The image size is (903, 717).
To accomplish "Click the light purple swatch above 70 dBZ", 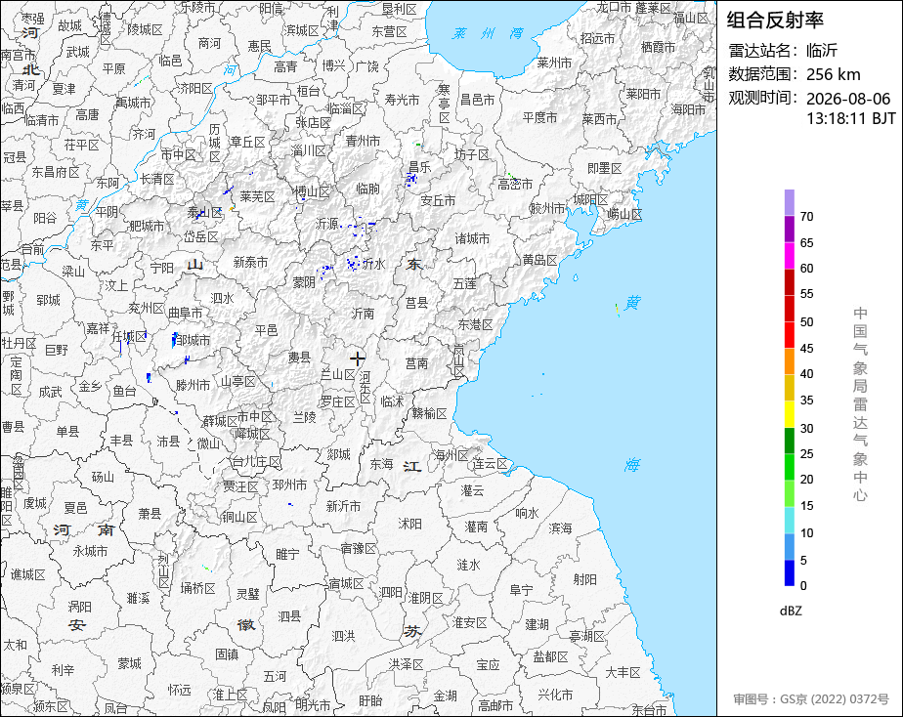I will (x=789, y=202).
